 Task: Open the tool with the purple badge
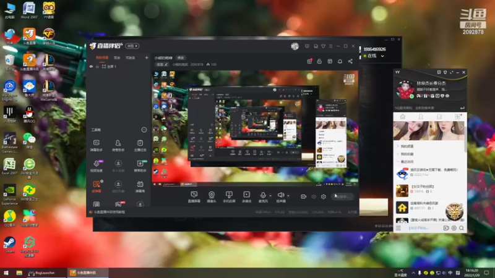(97, 166)
